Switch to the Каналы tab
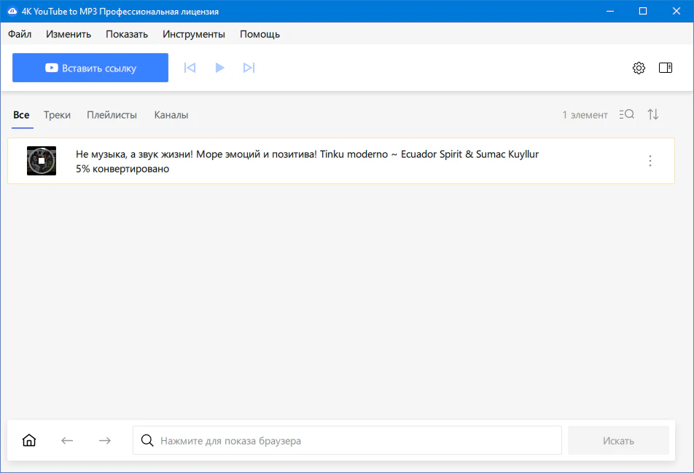Image resolution: width=694 pixels, height=473 pixels. [171, 115]
